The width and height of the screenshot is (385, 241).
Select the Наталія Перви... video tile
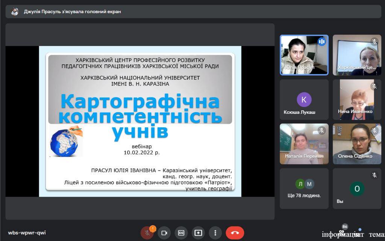(x=304, y=144)
